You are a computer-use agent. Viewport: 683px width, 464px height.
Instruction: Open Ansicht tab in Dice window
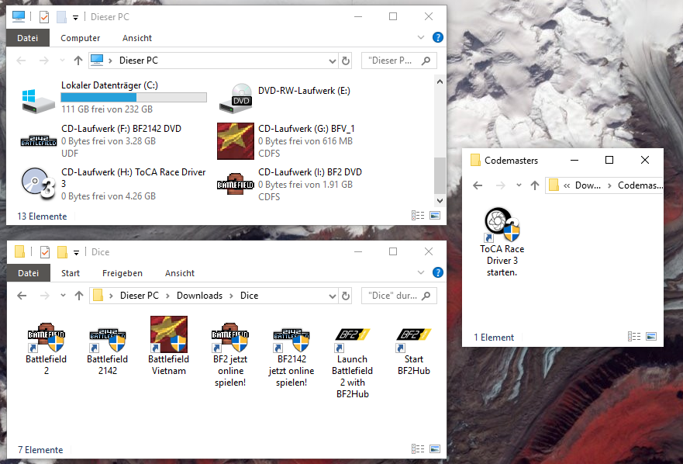point(179,273)
